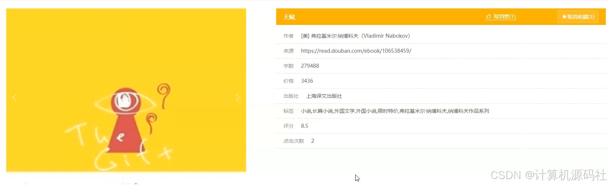This screenshot has height=186, width=608.
Task: Click the previous image arrow on the book cover
Action: [15, 97]
